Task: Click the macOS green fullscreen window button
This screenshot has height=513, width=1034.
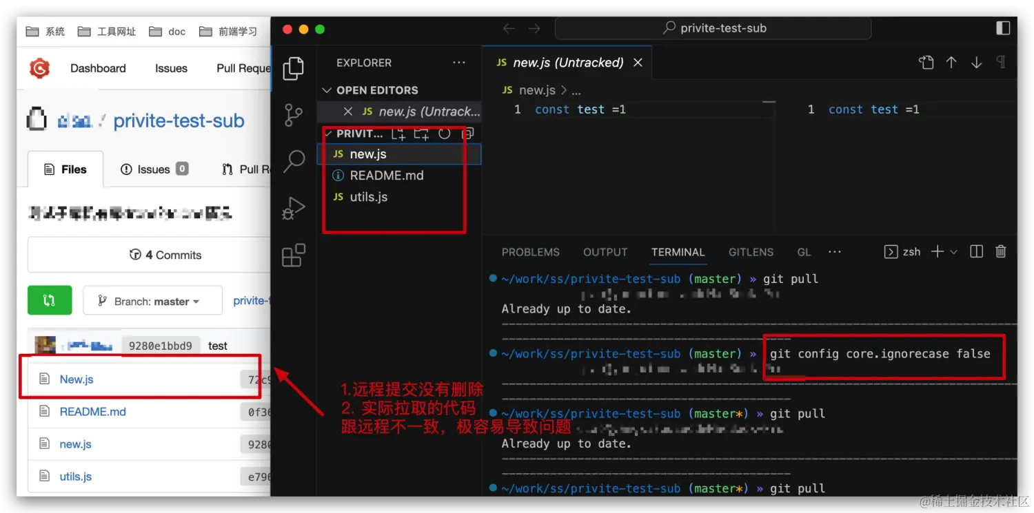Action: point(319,29)
